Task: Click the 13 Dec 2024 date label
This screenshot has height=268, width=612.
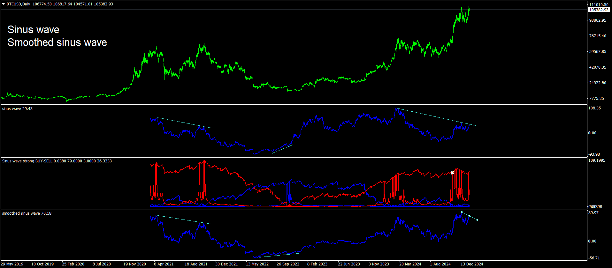Action: pos(472,264)
